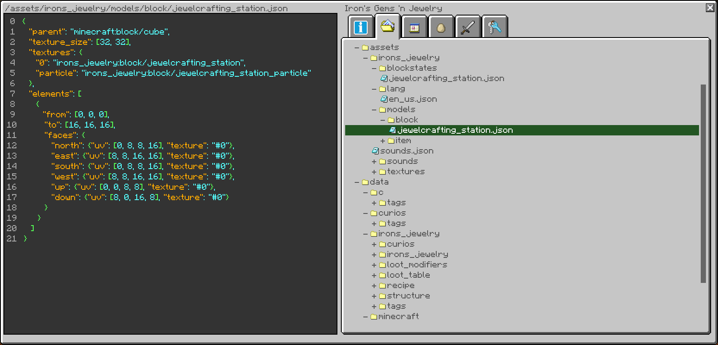Expand the recipe folder
The width and height of the screenshot is (718, 345).
(374, 285)
